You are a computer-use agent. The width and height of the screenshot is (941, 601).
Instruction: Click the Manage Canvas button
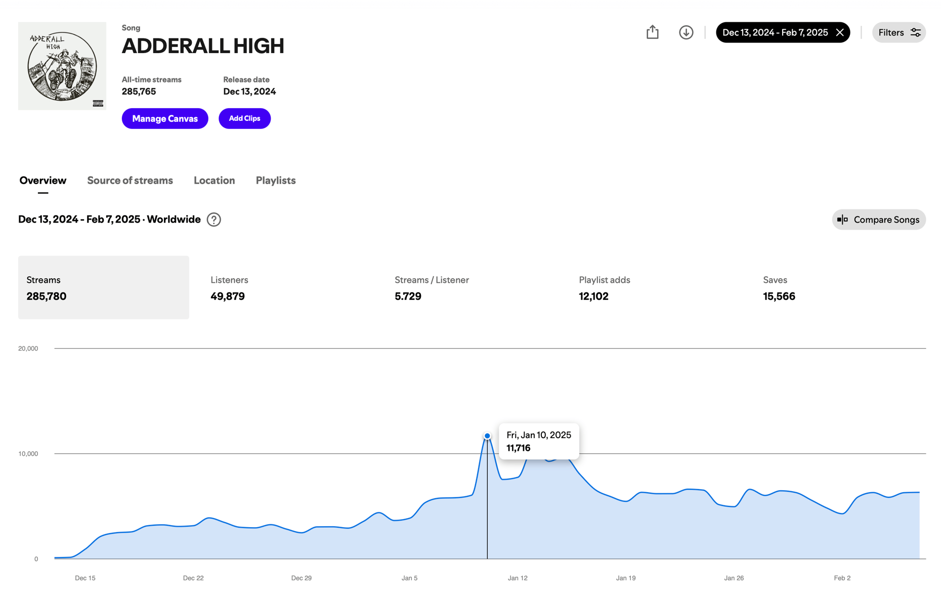[164, 118]
